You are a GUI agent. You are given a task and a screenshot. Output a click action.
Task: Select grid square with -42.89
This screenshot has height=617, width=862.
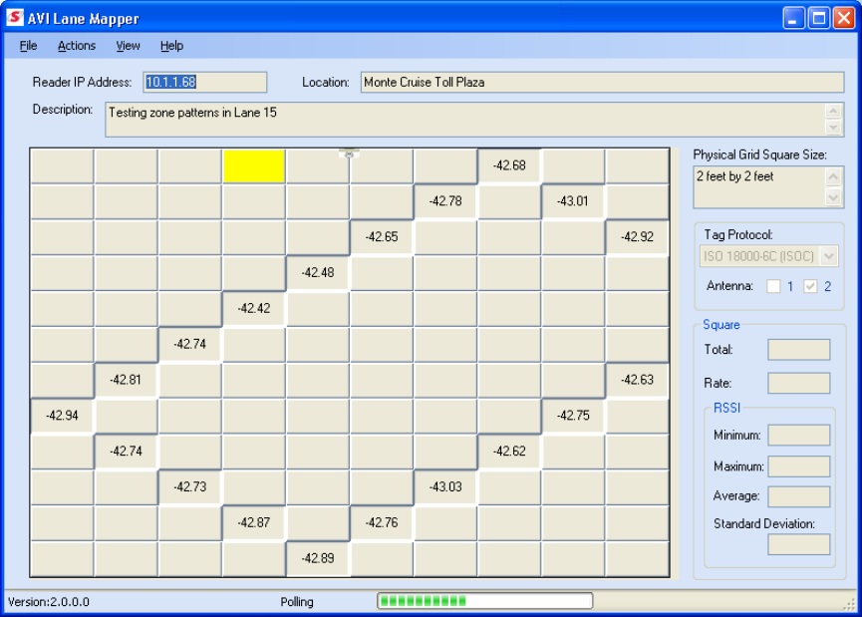(x=318, y=559)
